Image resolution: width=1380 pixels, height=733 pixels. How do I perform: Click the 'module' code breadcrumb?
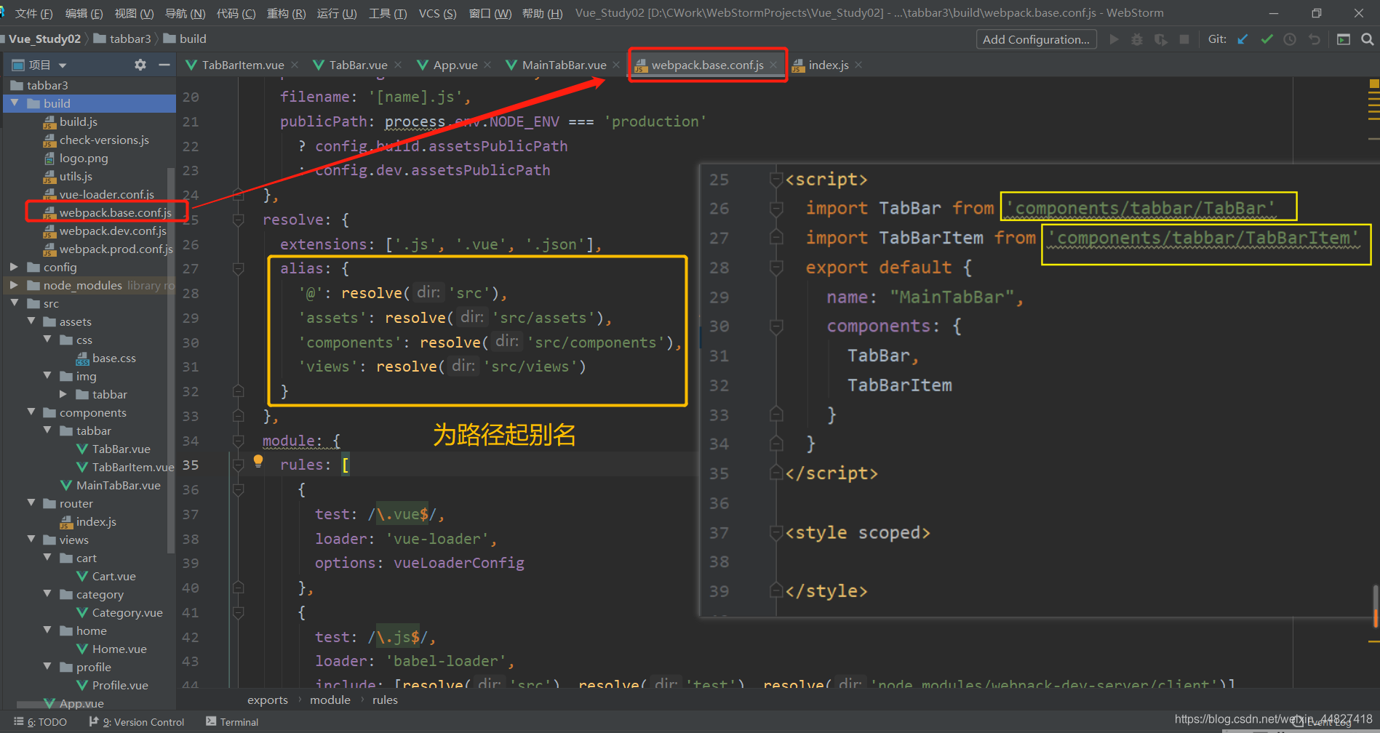[330, 700]
